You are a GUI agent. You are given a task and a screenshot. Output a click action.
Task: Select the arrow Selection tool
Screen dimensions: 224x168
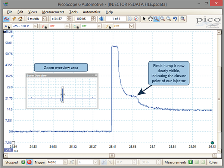coord(144,19)
